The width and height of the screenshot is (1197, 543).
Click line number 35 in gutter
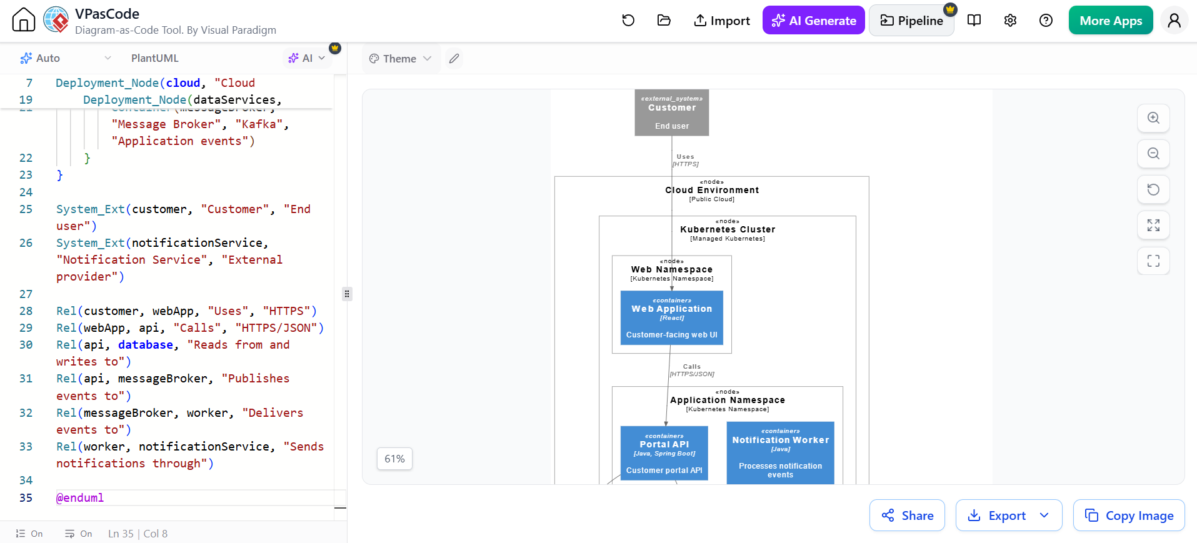click(26, 498)
